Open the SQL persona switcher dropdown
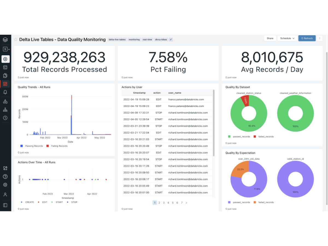 coord(6,49)
